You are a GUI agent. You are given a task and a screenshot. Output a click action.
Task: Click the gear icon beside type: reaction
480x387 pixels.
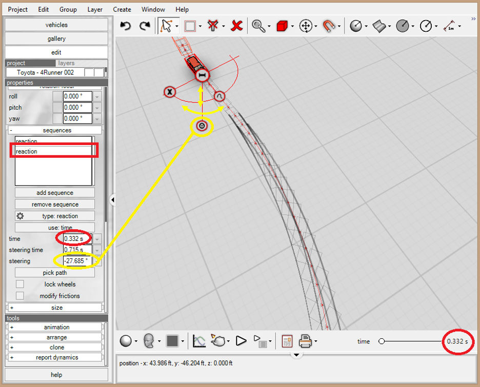20,216
